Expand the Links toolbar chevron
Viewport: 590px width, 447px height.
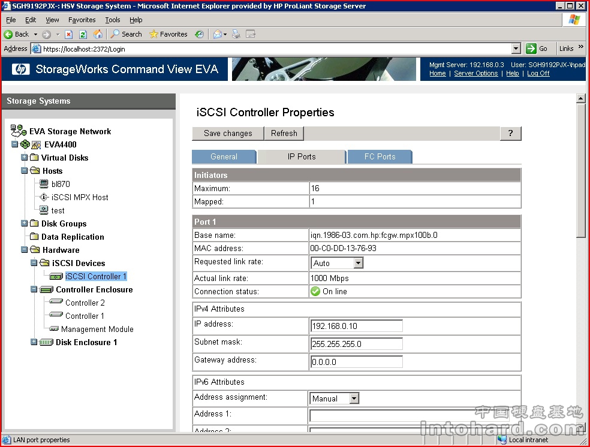581,47
